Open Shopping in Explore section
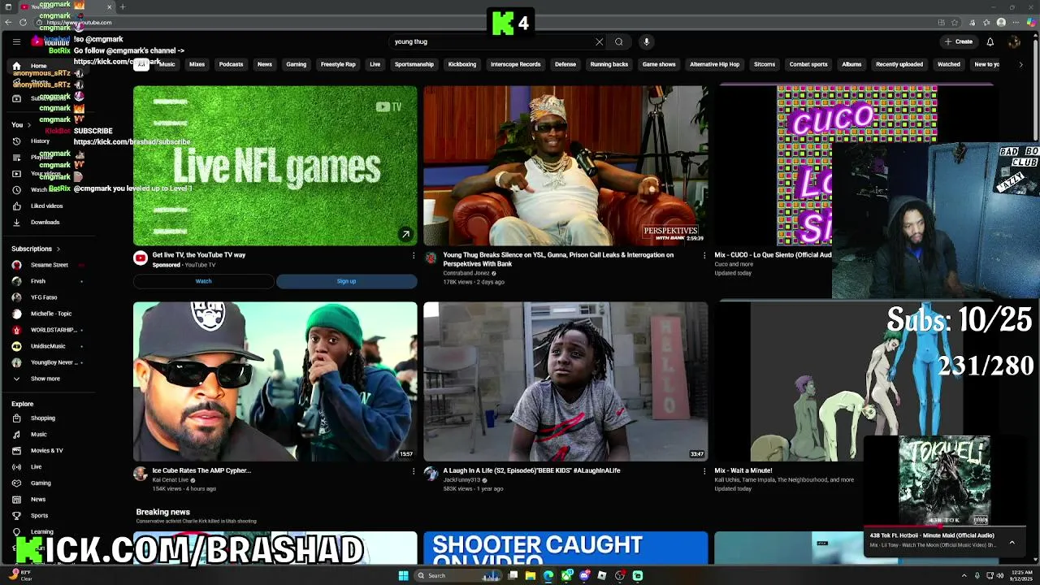Screen dimensions: 1040x585 pos(42,418)
